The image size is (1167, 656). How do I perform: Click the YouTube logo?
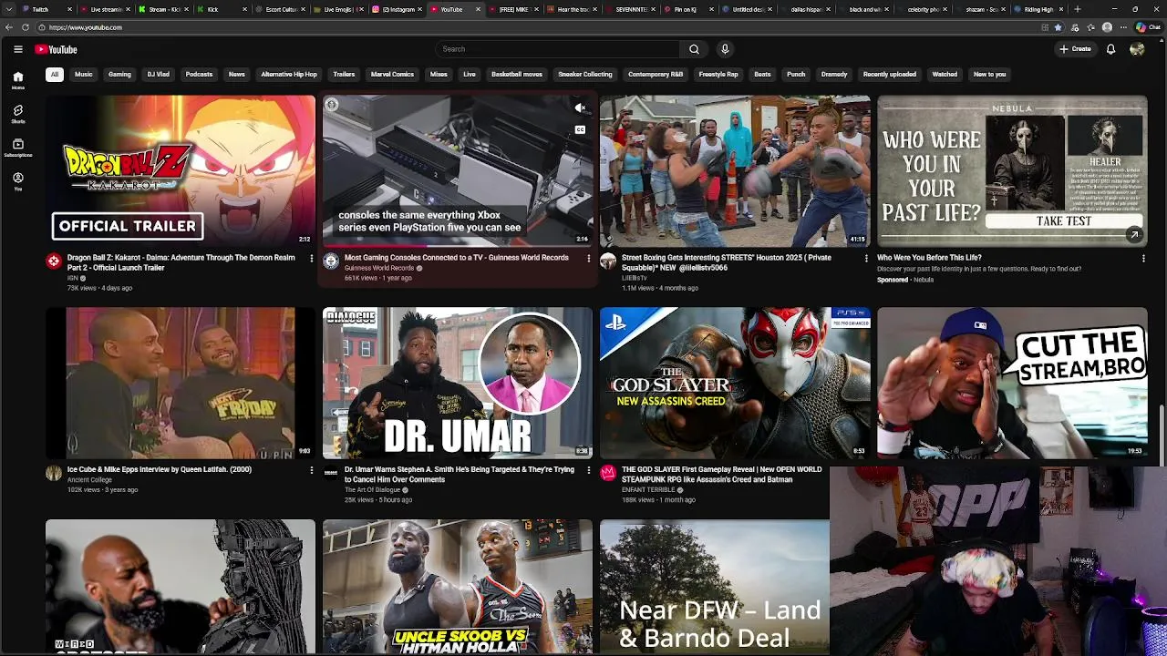click(x=56, y=49)
